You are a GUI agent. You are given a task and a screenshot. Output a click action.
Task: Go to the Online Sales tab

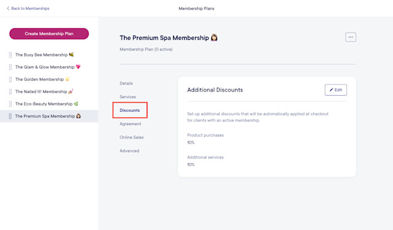click(131, 137)
